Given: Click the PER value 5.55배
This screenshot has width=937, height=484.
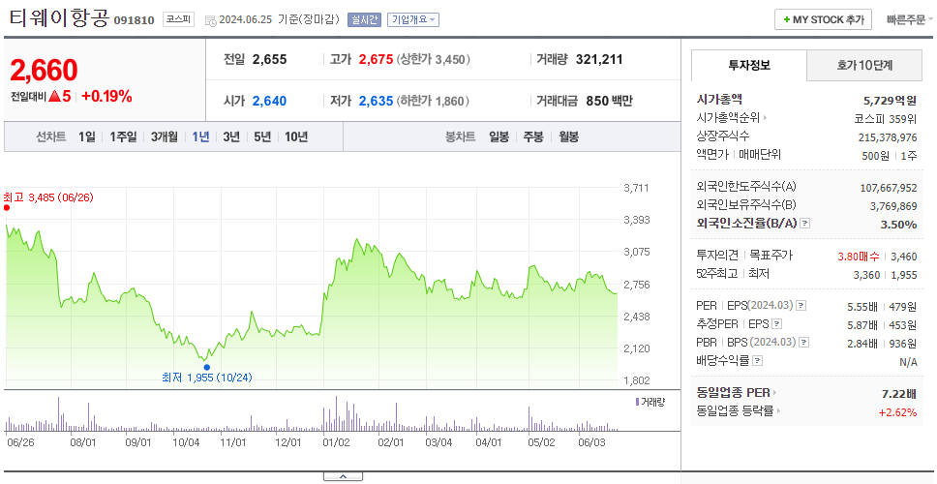Looking at the screenshot, I should pyautogui.click(x=862, y=307).
